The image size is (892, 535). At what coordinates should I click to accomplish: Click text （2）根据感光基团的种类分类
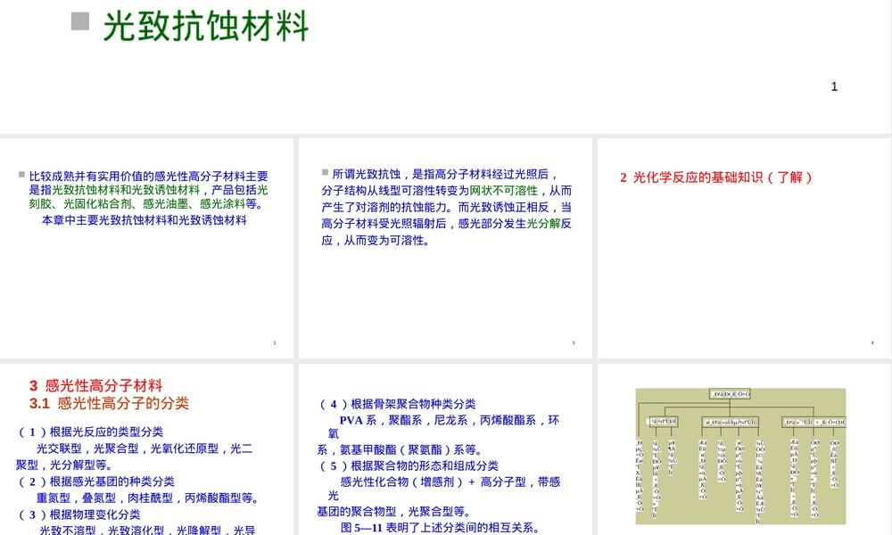95,481
